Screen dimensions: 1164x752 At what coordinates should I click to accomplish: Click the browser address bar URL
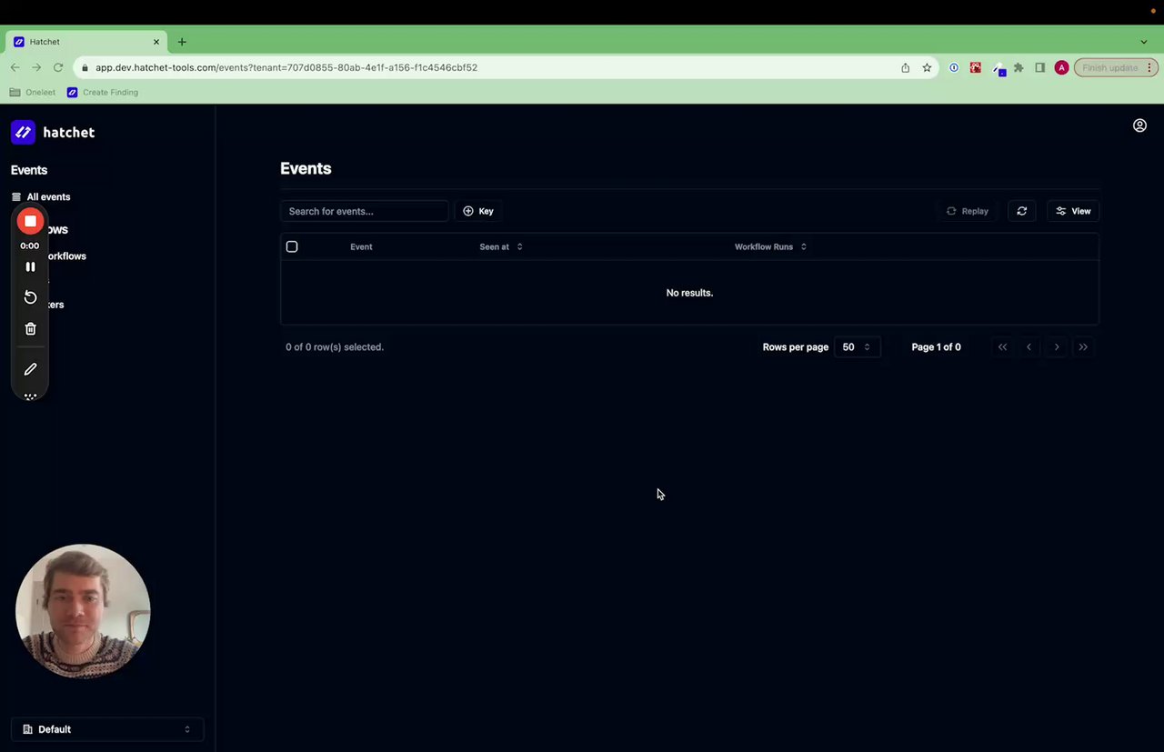click(286, 67)
